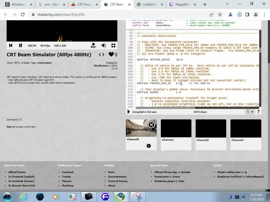Open the Twitter footer link

(66, 176)
